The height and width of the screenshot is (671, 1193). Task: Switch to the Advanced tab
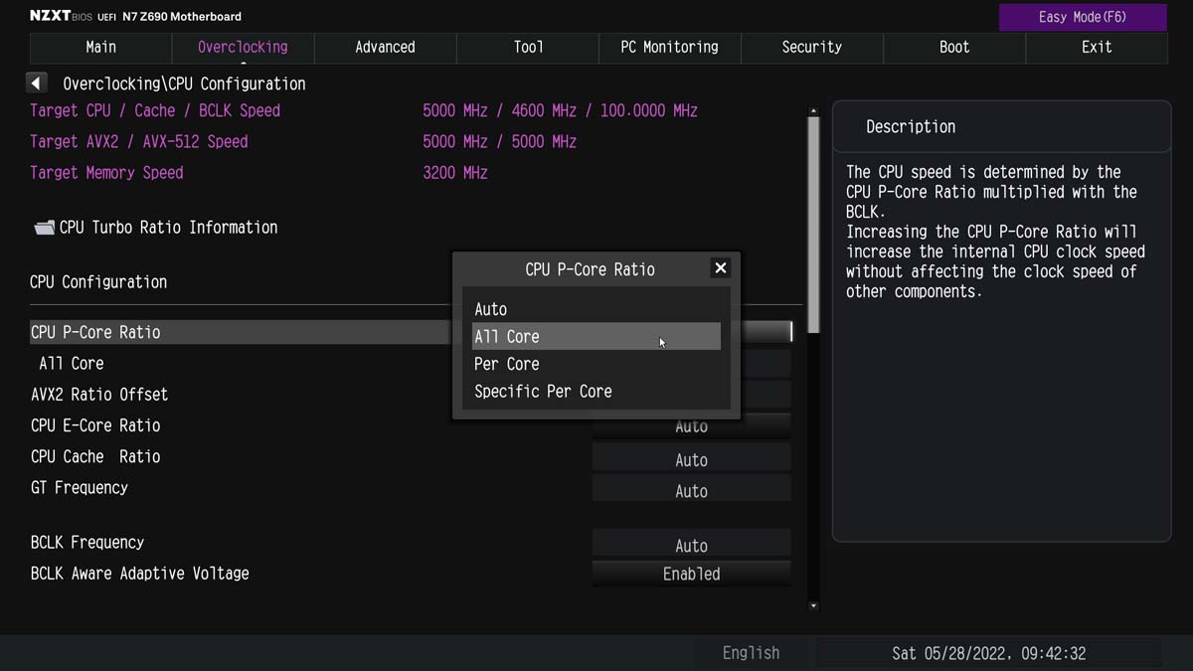coord(385,47)
